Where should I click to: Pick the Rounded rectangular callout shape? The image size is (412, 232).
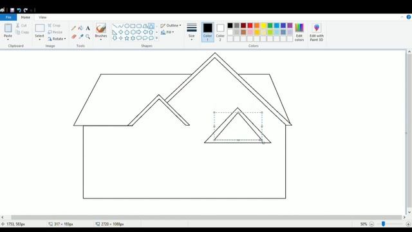click(139, 38)
